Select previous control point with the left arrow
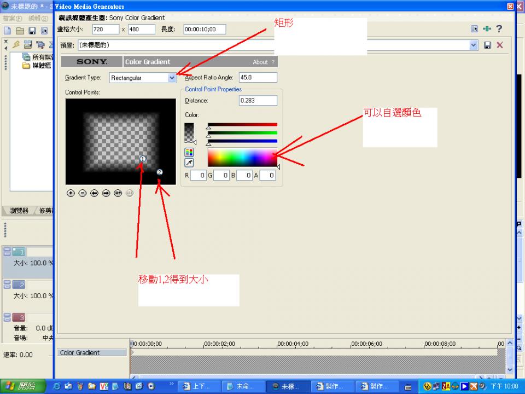The image size is (525, 394). [x=94, y=193]
